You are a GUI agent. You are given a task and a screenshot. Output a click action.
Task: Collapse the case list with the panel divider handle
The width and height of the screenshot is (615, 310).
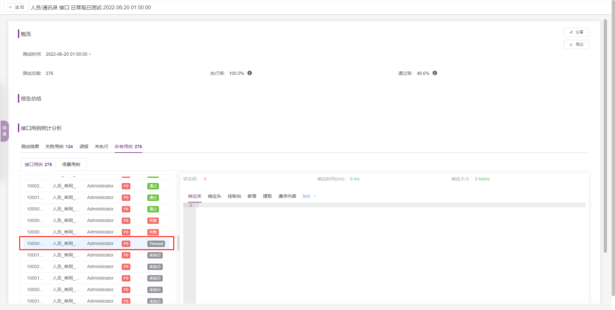tap(178, 243)
